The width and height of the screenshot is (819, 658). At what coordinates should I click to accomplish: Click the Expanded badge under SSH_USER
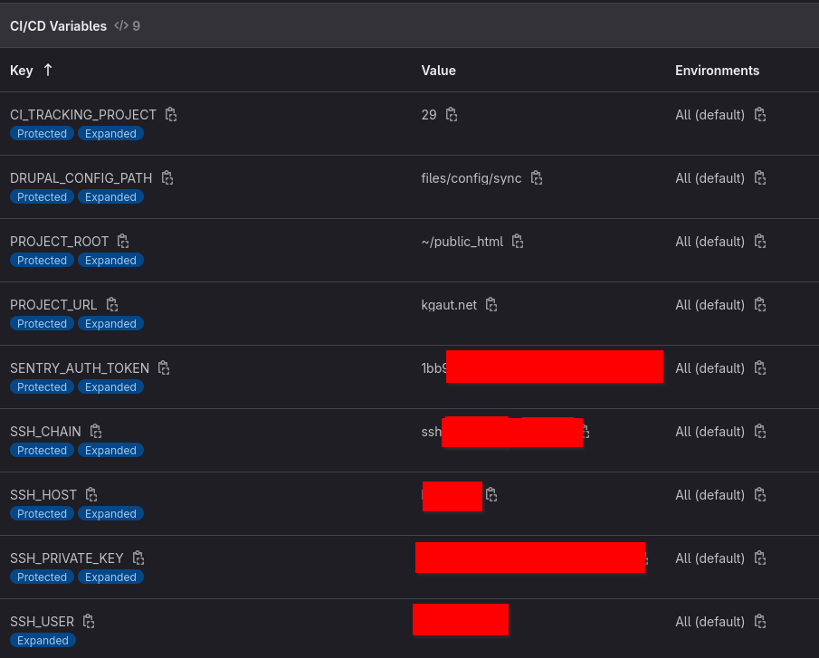[x=43, y=641]
